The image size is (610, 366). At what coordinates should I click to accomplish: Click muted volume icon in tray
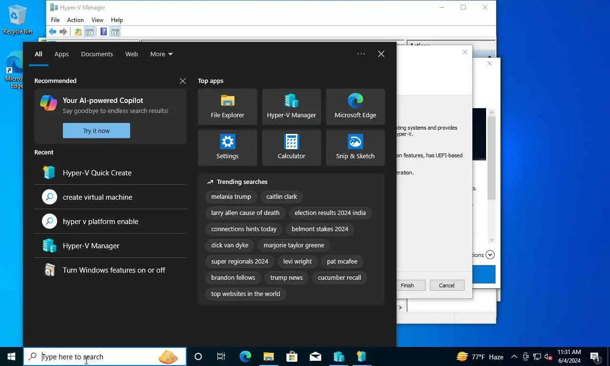coord(548,356)
